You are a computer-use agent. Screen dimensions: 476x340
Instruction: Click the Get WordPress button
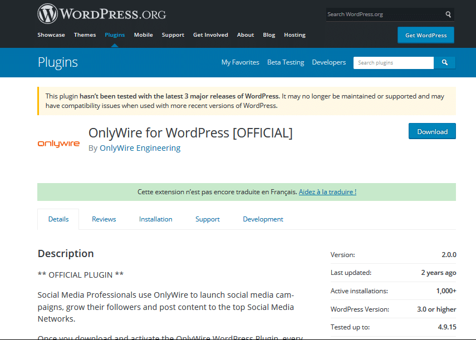[426, 35]
